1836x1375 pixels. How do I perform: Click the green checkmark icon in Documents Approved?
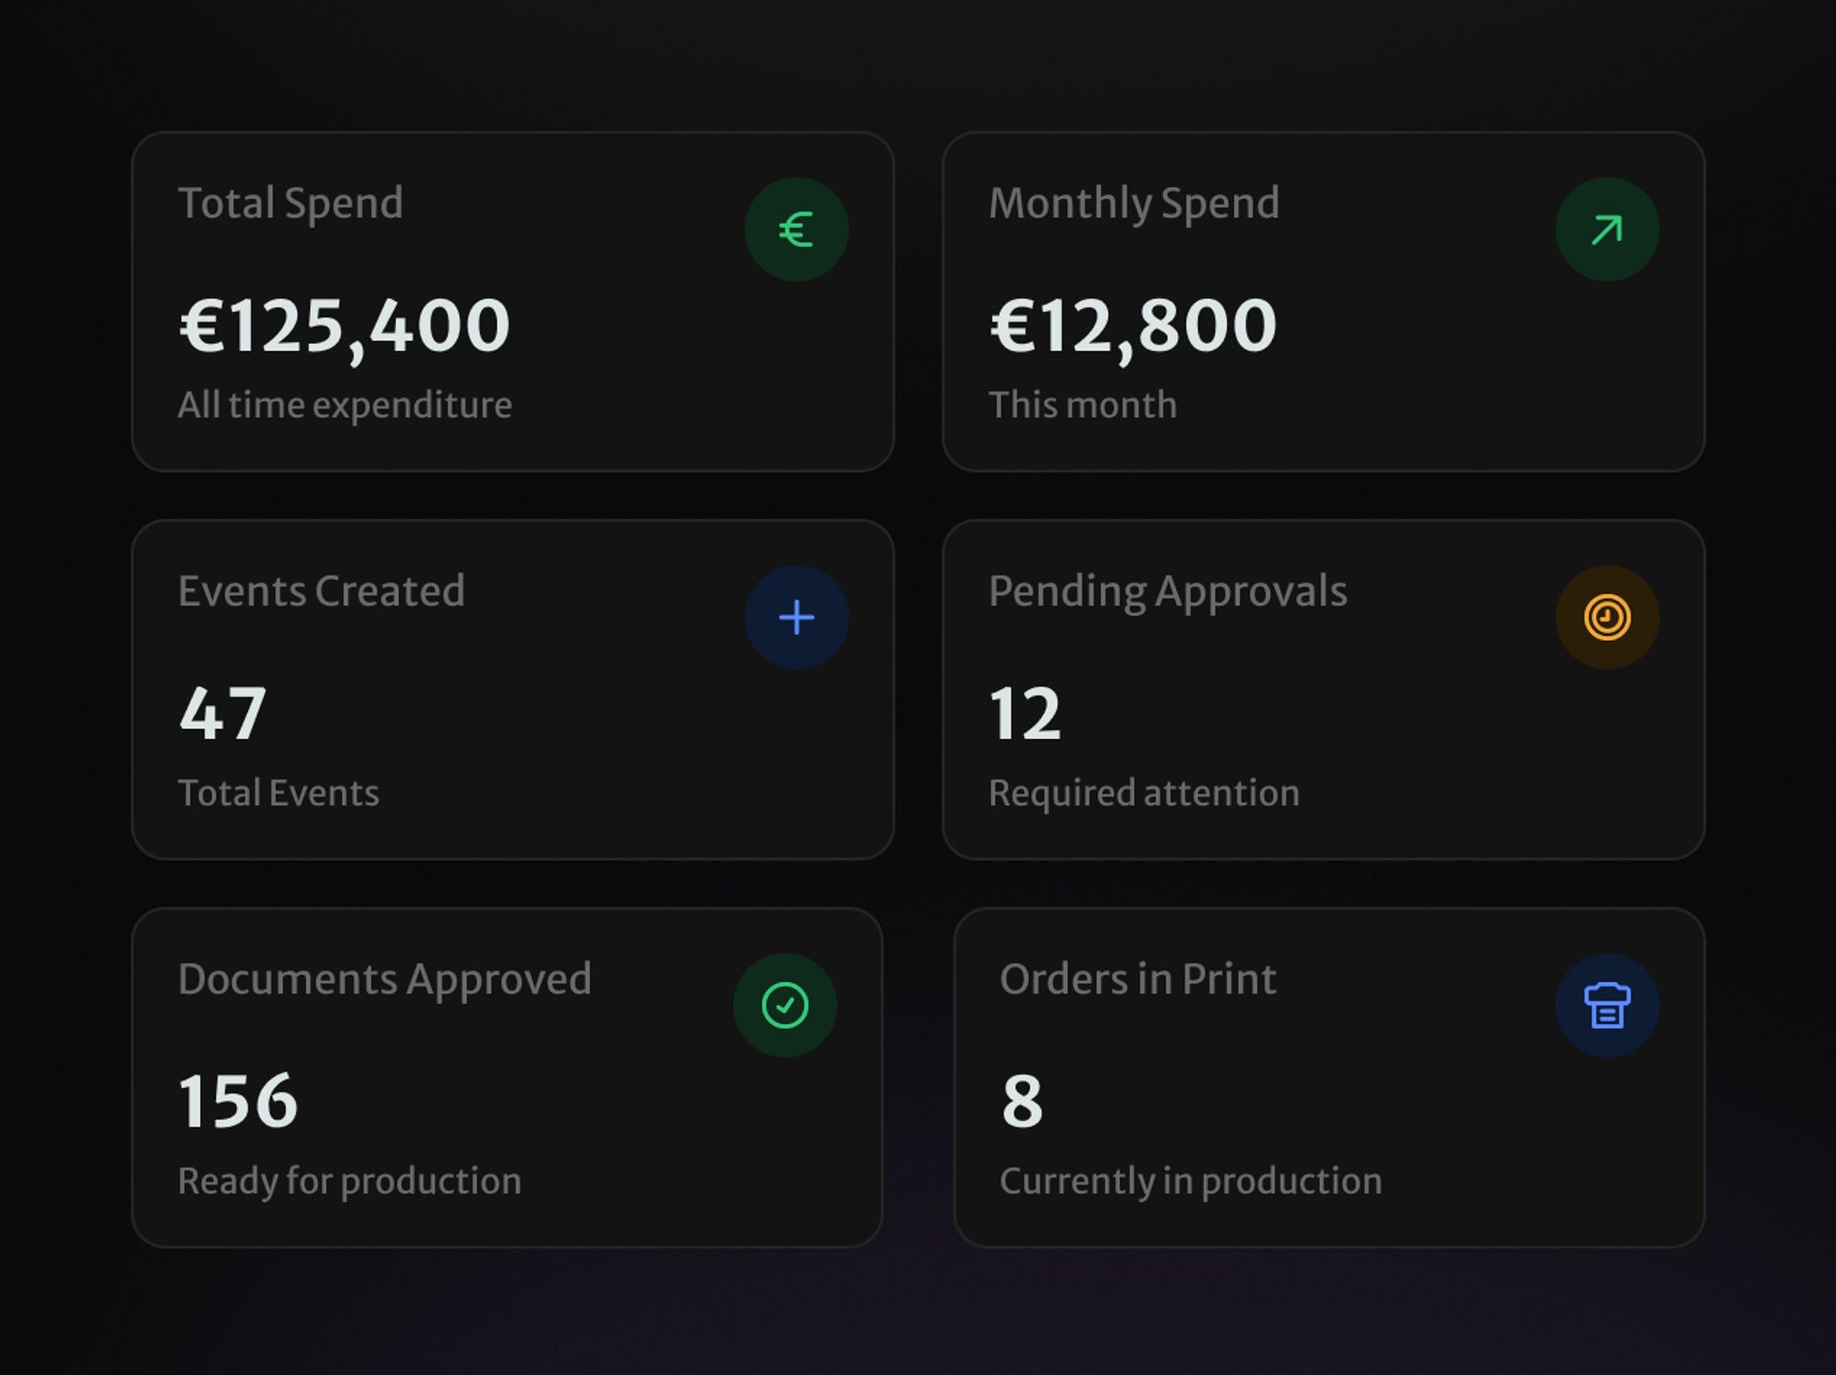point(784,1005)
